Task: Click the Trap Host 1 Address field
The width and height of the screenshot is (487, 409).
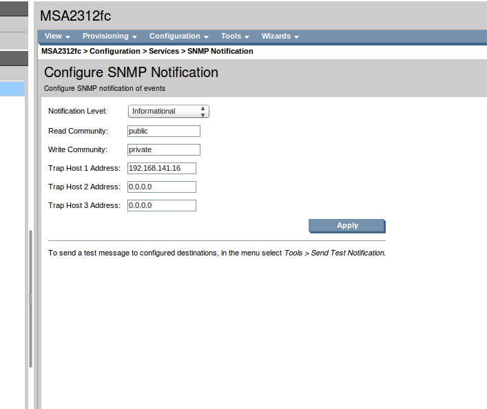Action: tap(162, 168)
